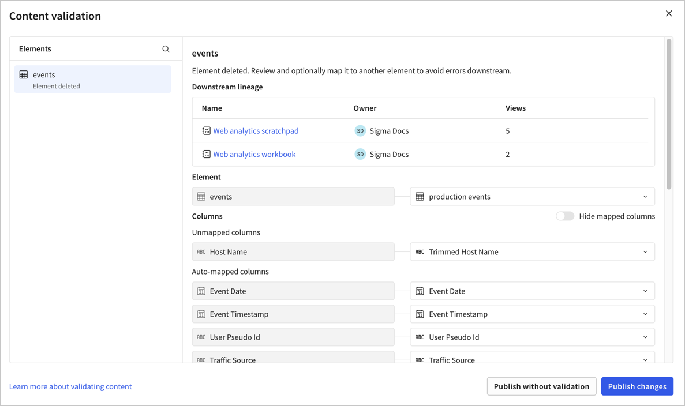
Task: Enable the Hide mapped columns toggle
Action: 565,216
